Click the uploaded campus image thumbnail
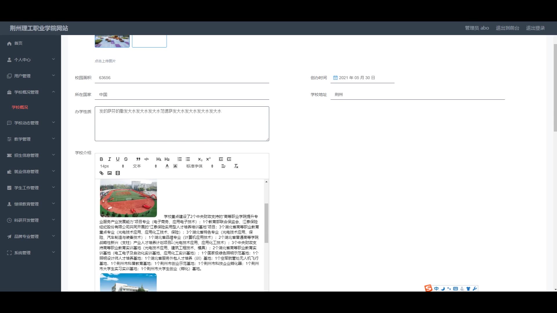Screen dimensions: 557x313 coord(112,41)
